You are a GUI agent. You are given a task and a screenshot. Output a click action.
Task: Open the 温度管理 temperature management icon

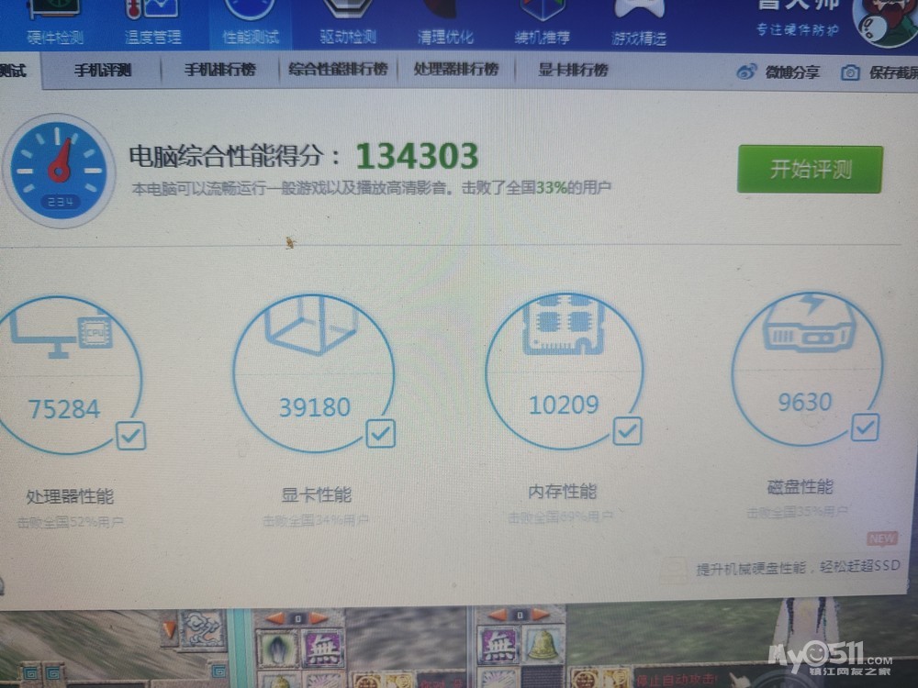point(152,13)
